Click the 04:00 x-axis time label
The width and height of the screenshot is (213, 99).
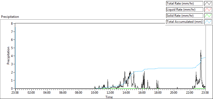(x=47, y=93)
